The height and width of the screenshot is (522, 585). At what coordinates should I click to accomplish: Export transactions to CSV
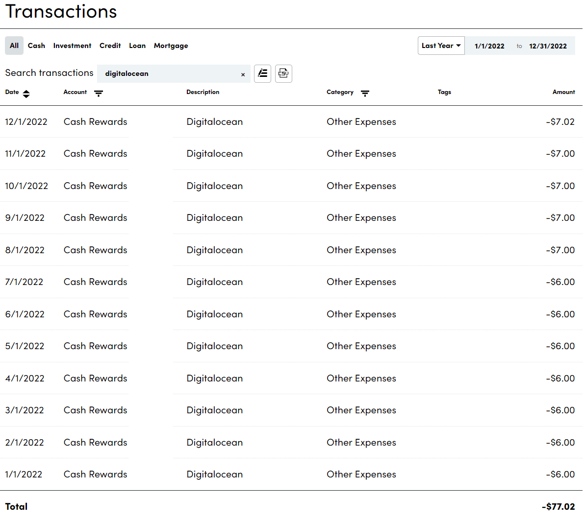click(283, 73)
